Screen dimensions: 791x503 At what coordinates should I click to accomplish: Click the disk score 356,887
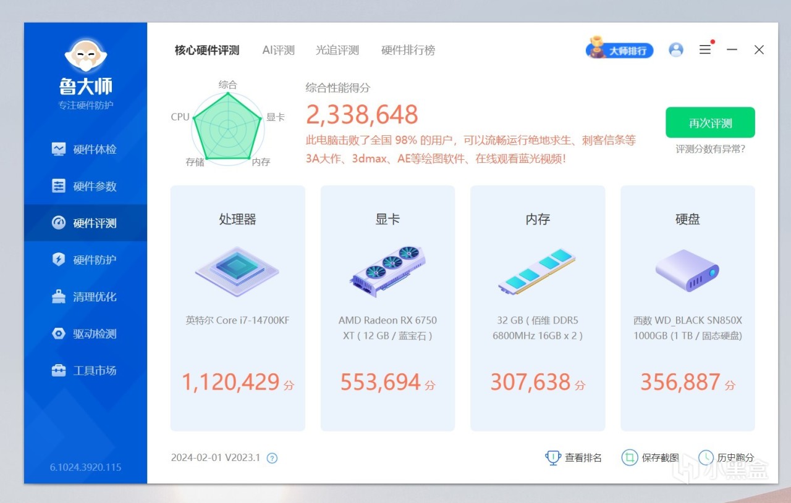[680, 382]
